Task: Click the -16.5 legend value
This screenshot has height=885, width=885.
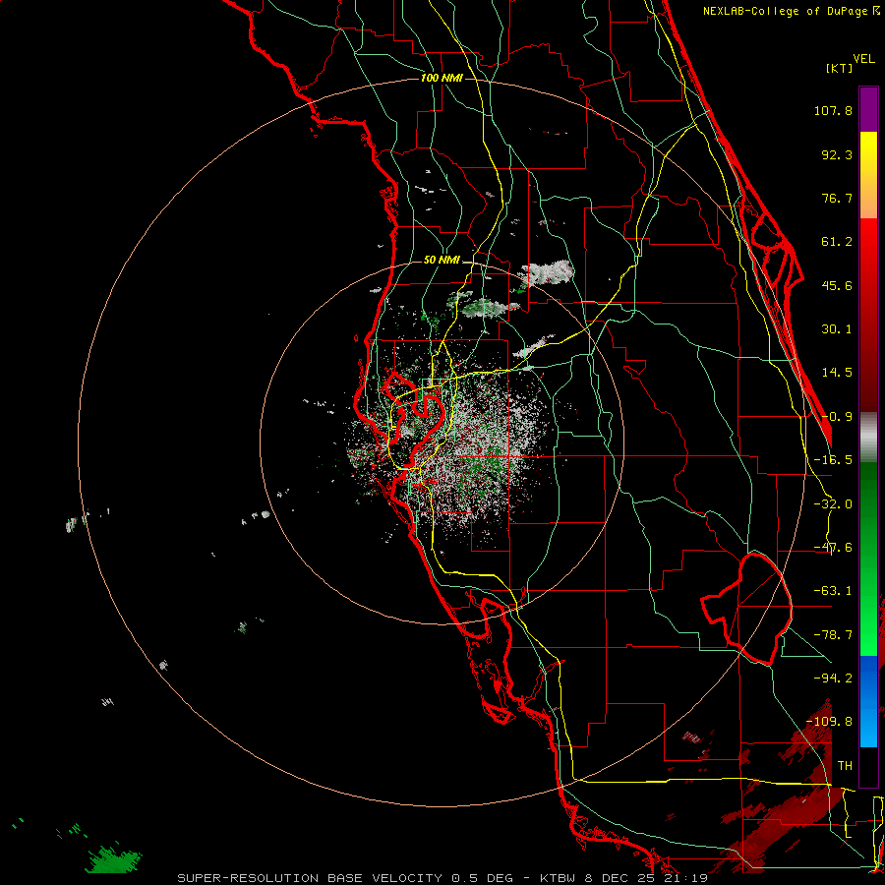Action: pyautogui.click(x=833, y=460)
